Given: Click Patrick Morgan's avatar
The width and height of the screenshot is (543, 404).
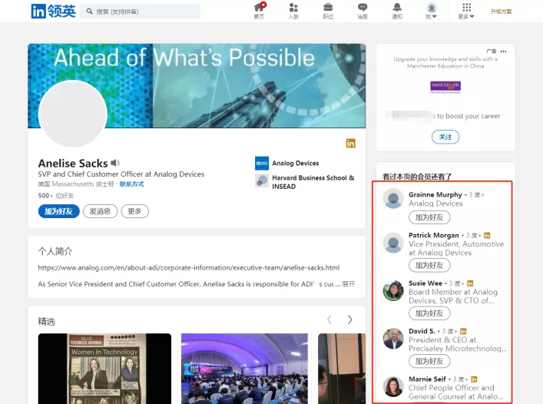Looking at the screenshot, I should 393,243.
